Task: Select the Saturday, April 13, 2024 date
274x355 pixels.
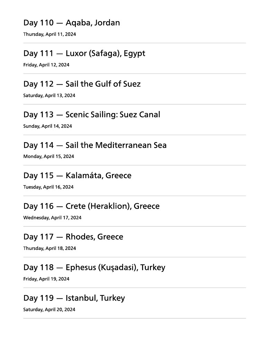Action: pos(49,95)
